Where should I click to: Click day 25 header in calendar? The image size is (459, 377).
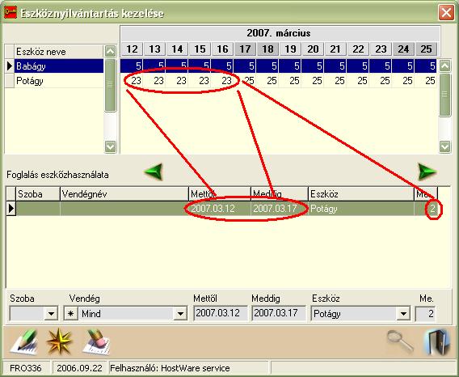(426, 49)
